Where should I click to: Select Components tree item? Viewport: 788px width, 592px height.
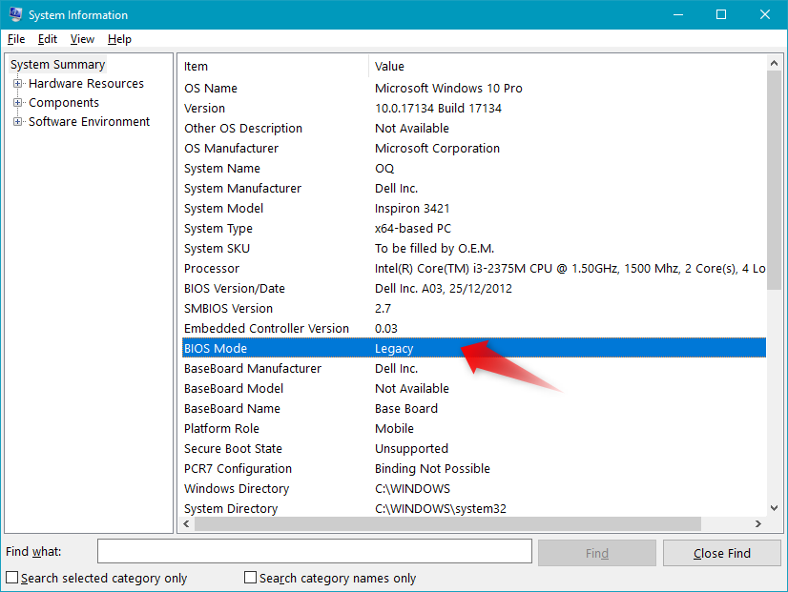click(x=64, y=102)
